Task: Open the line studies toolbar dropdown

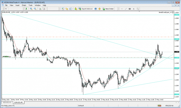Action: click(138, 9)
